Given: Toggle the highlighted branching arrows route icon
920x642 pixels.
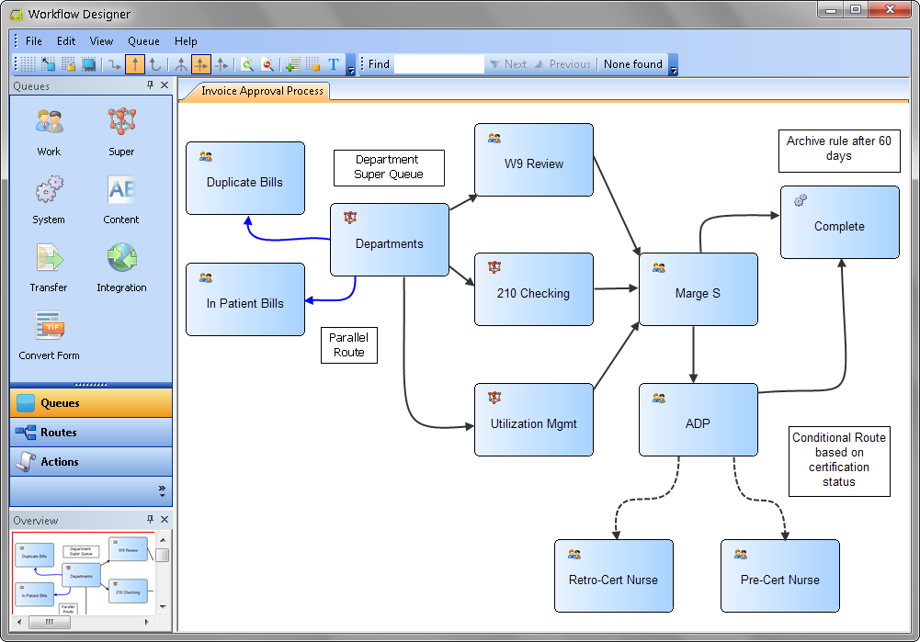Looking at the screenshot, I should point(200,64).
